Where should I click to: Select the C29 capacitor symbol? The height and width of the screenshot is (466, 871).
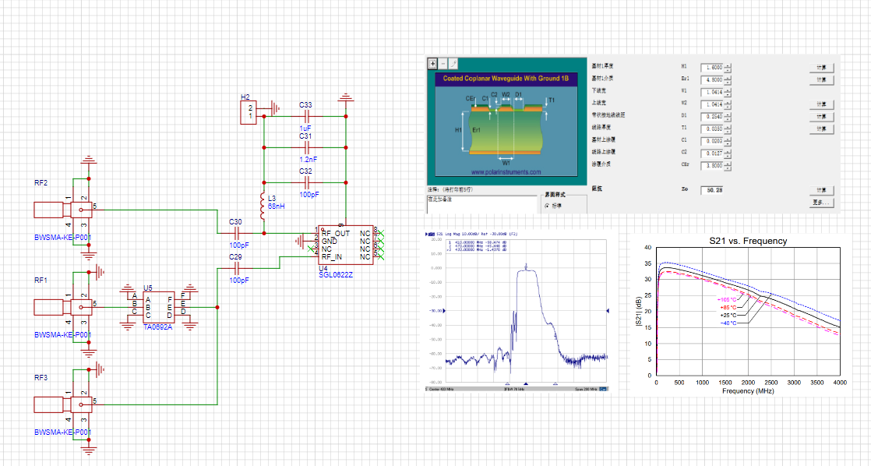[237, 268]
